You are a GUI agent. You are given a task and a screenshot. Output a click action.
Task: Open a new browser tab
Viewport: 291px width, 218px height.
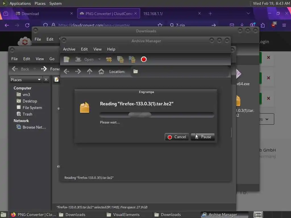210,14
